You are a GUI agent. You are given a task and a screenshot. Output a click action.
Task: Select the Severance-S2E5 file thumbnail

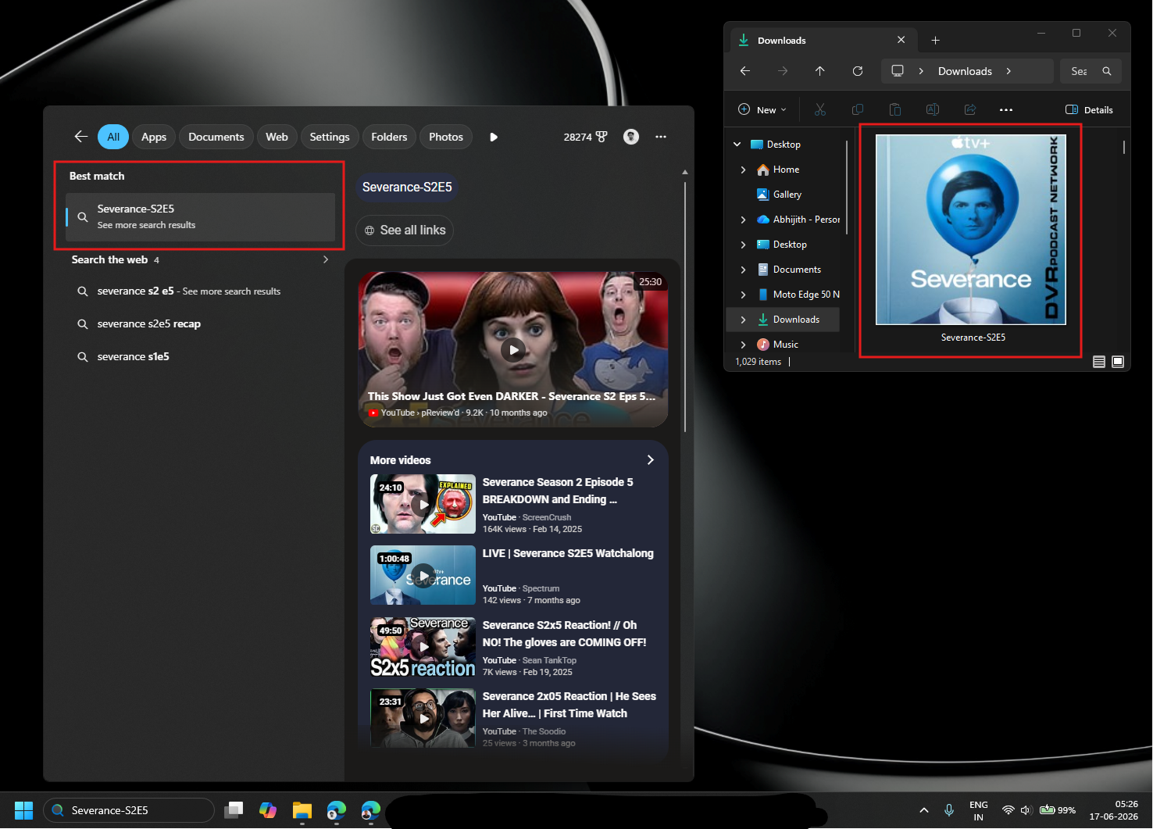point(971,230)
